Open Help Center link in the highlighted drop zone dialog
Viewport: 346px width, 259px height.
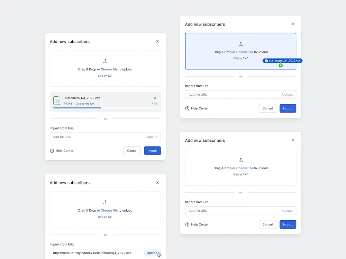coord(200,108)
